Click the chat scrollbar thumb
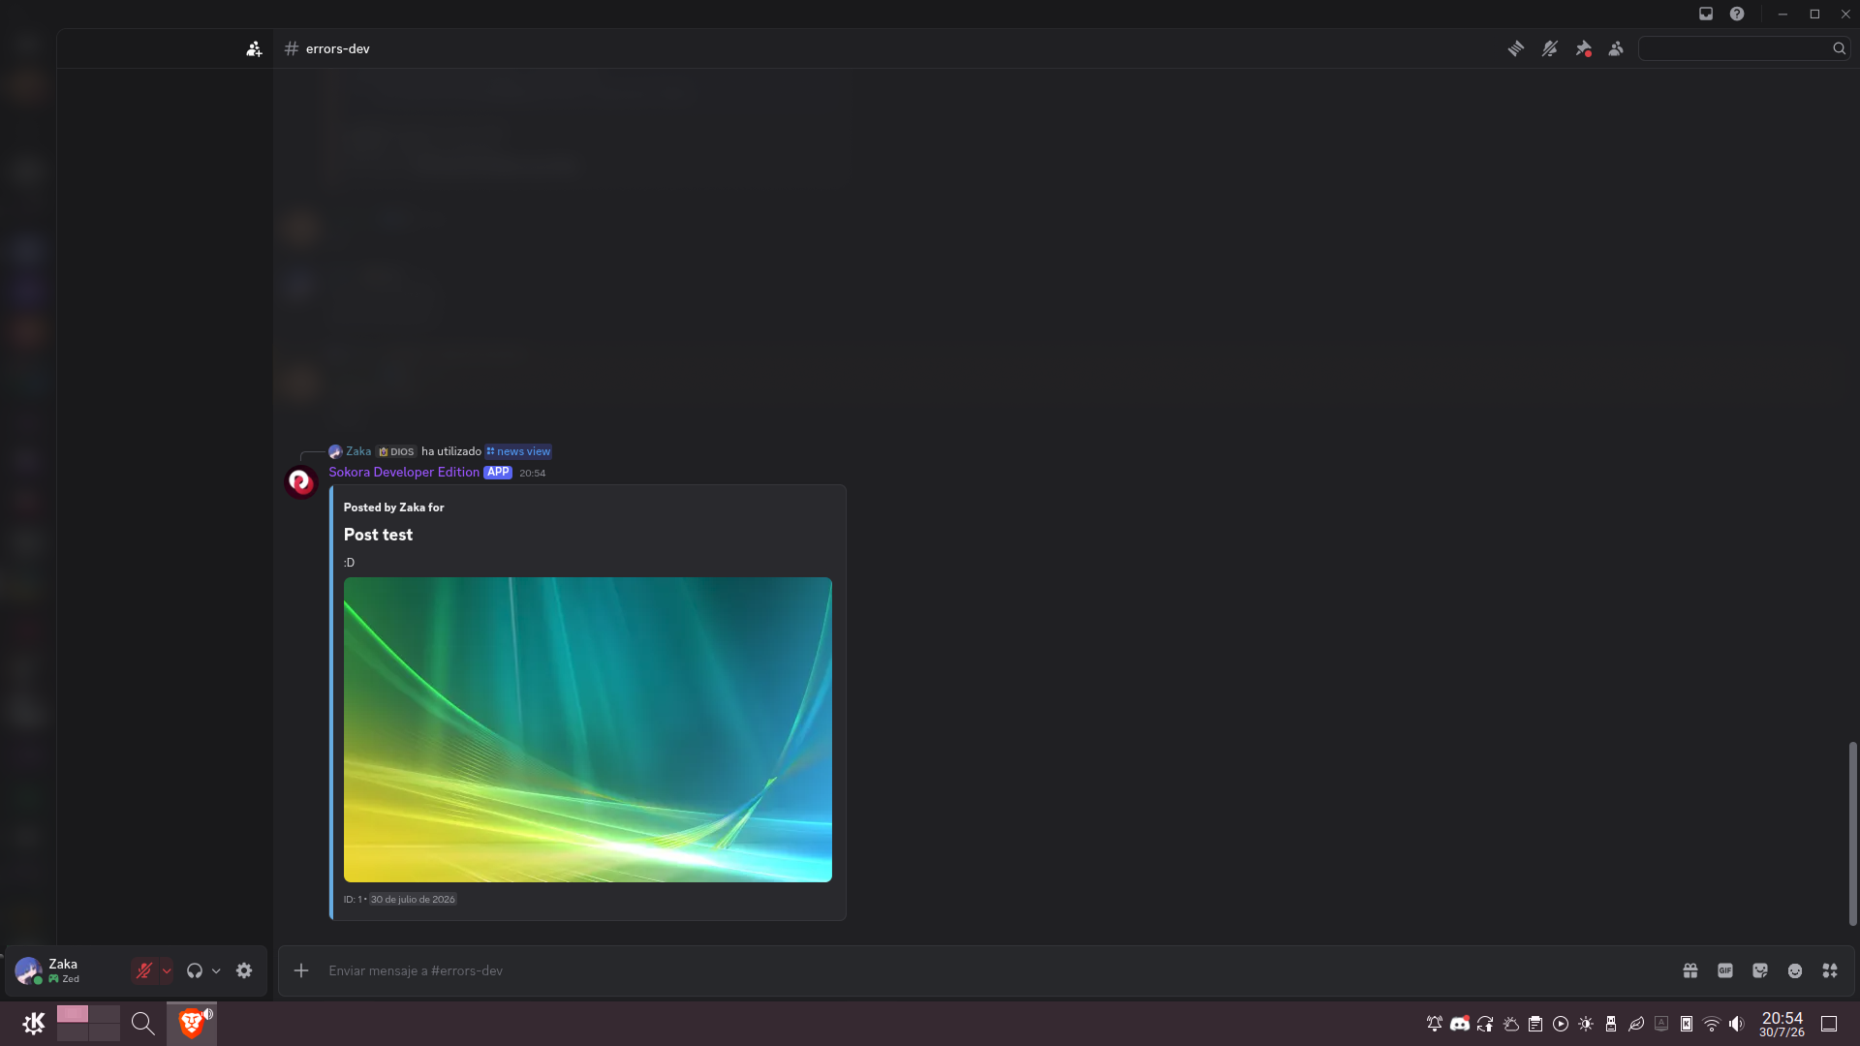The height and width of the screenshot is (1046, 1860). [1852, 834]
